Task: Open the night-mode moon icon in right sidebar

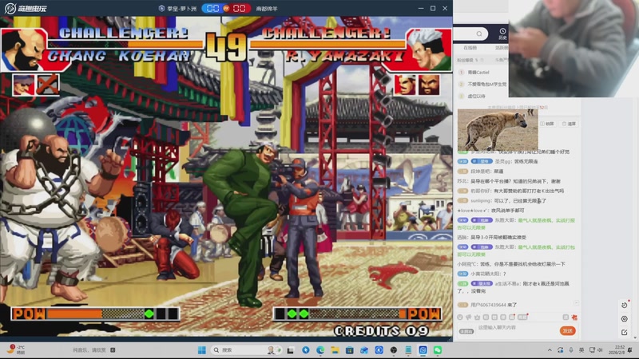Action: click(x=625, y=305)
